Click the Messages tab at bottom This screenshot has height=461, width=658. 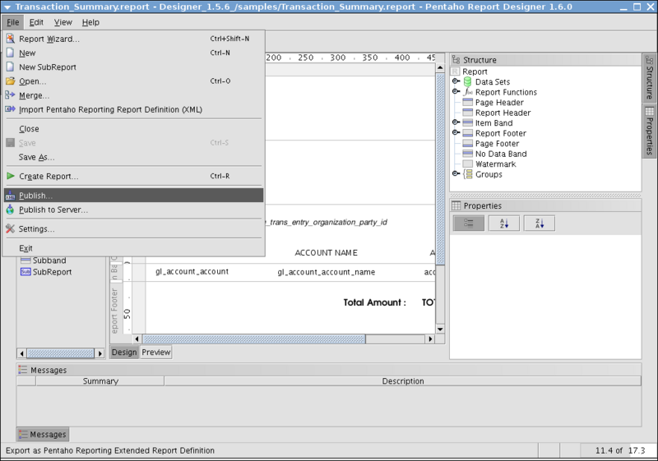[x=43, y=435]
